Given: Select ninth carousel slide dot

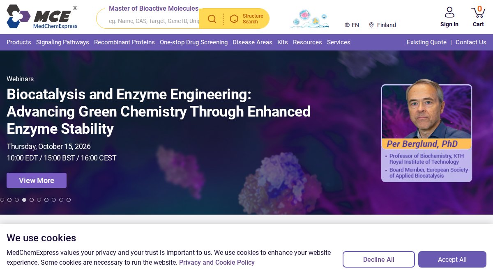Looking at the screenshot, I should pos(61,200).
